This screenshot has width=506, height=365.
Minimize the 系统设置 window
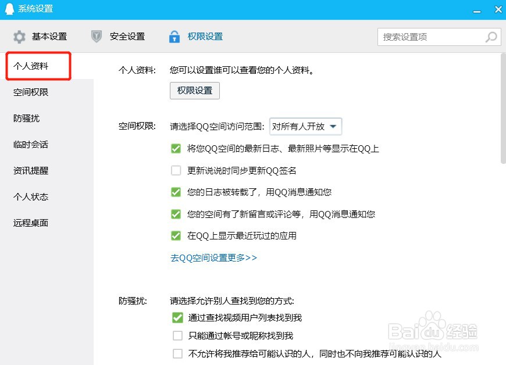[x=477, y=11]
